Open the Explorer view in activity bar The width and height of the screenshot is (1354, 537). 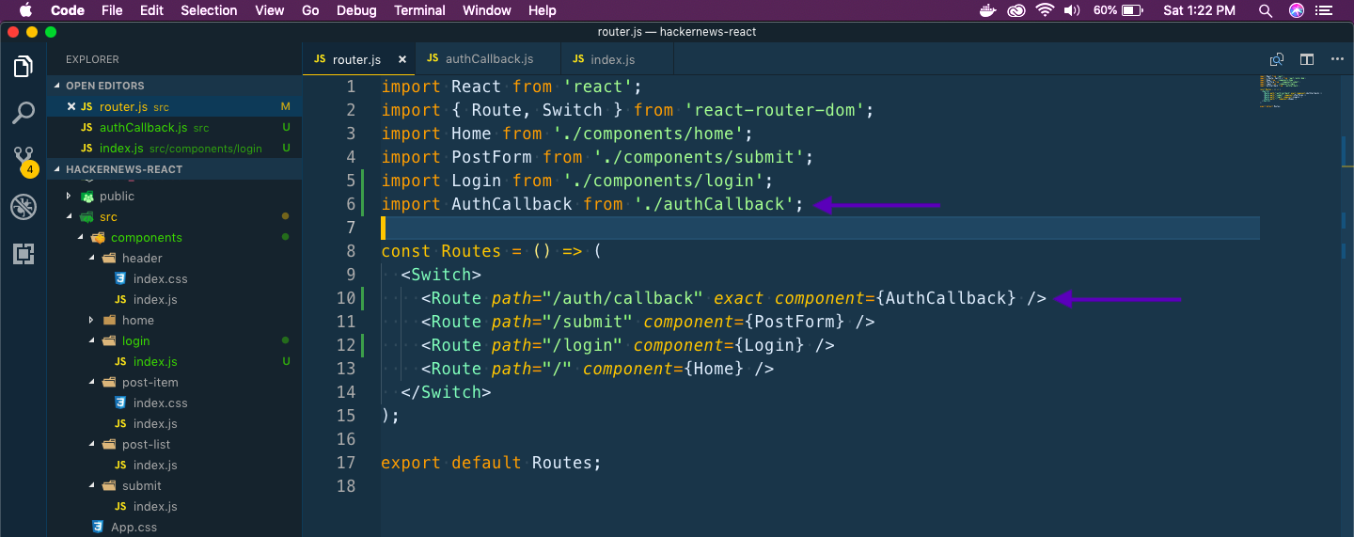24,67
